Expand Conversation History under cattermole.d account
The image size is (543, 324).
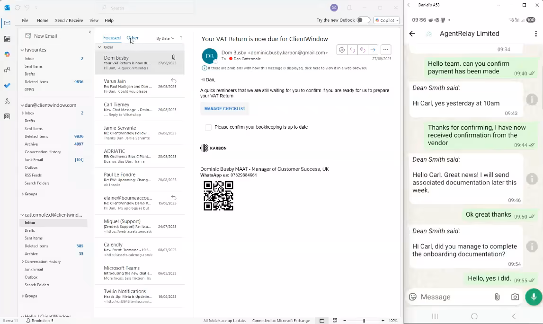tap(23, 262)
